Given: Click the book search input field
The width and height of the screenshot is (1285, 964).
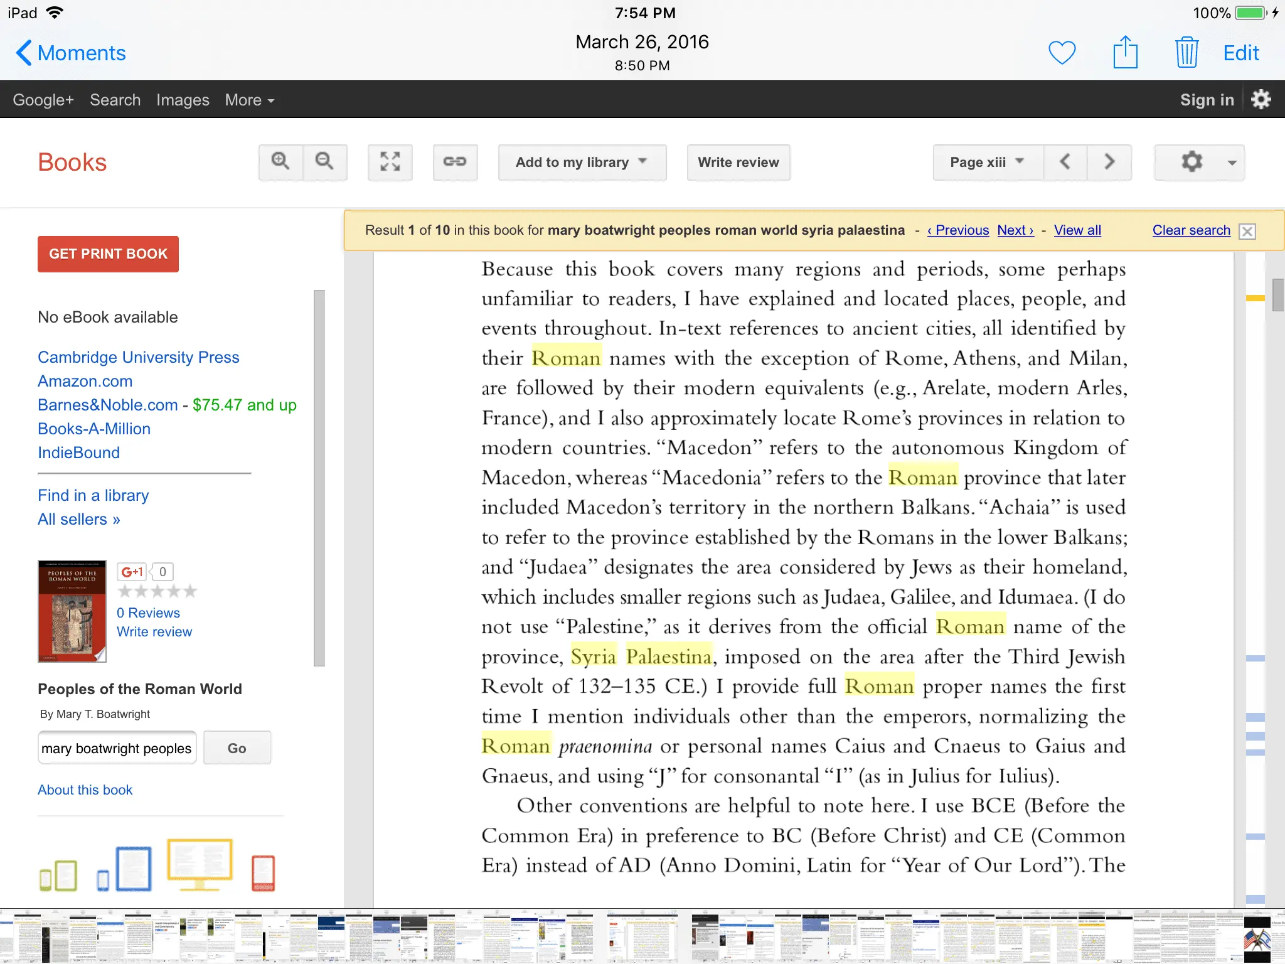Looking at the screenshot, I should pos(117,748).
